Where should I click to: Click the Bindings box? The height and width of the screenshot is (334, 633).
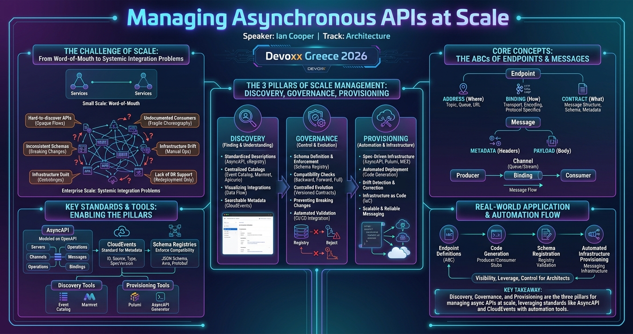coord(77,266)
